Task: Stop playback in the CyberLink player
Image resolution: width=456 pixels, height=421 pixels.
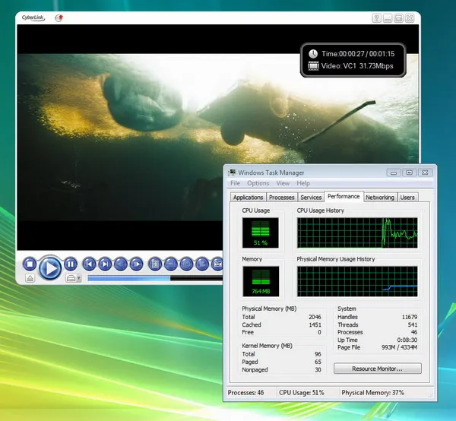Action: tap(30, 264)
